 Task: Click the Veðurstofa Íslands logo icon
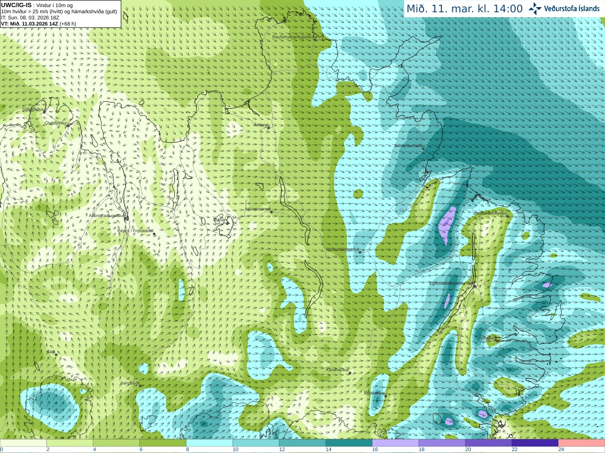pyautogui.click(x=535, y=9)
